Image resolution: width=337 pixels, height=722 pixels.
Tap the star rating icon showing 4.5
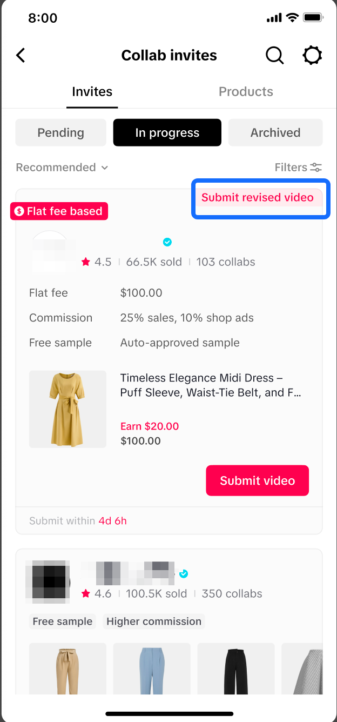tap(85, 262)
